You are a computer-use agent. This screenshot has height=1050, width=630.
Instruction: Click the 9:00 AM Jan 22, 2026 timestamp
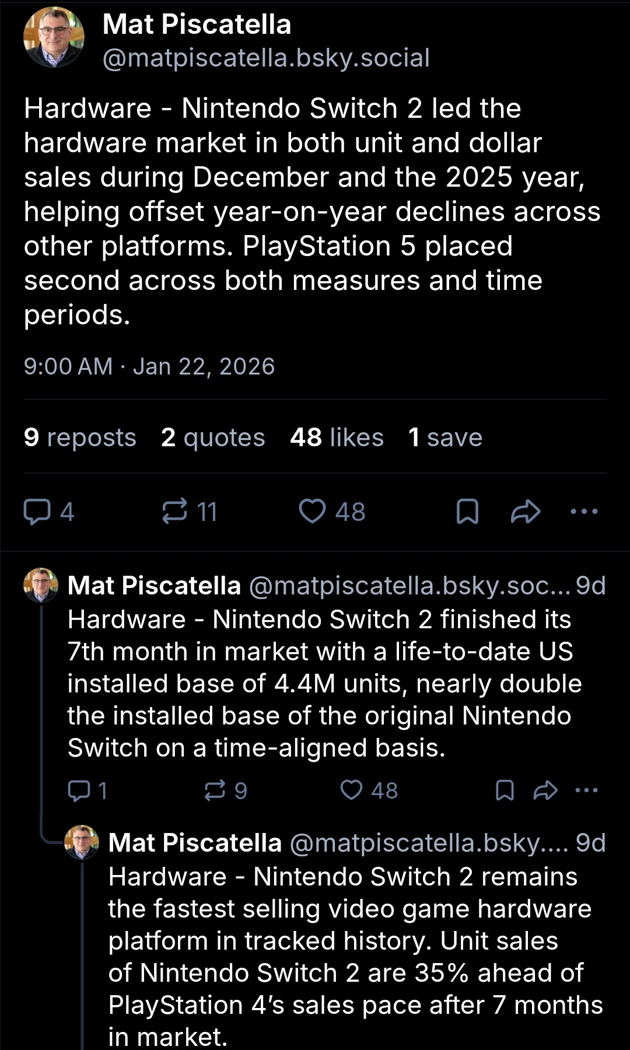(x=149, y=366)
